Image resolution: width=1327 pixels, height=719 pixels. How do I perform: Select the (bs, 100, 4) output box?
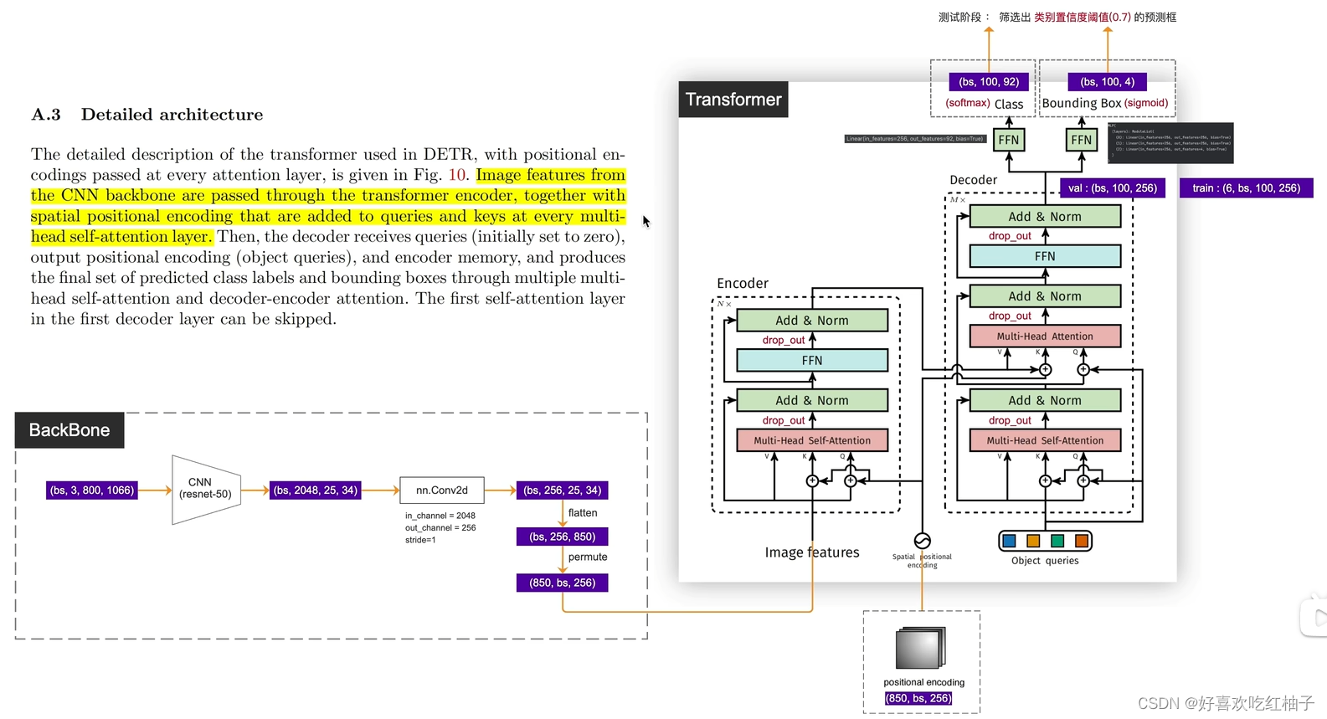click(x=1108, y=81)
